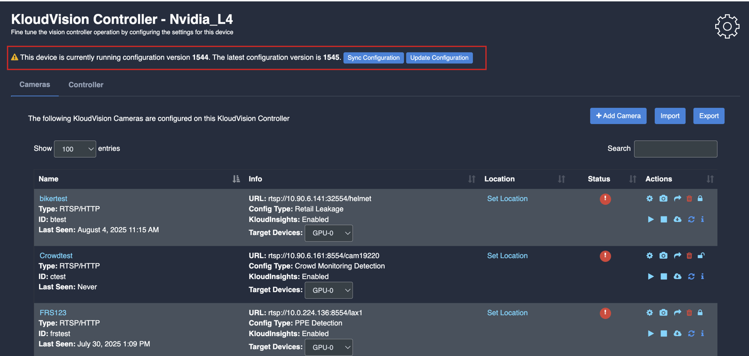
Task: Take snapshot of bikertest camera
Action: 663,198
